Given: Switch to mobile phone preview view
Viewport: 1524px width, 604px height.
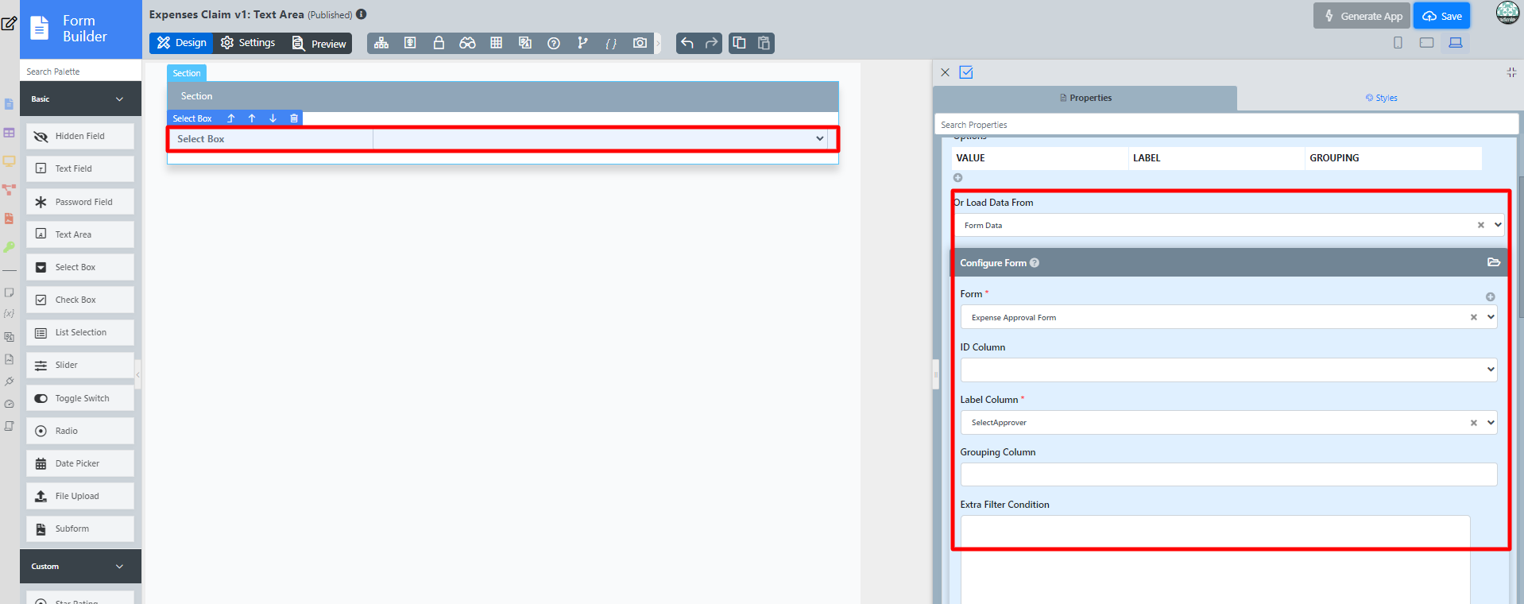Looking at the screenshot, I should coord(1398,43).
